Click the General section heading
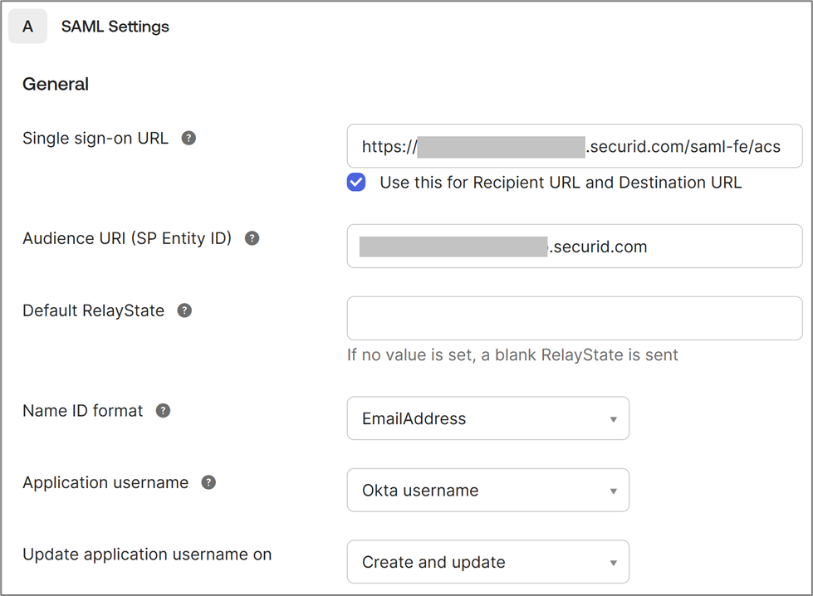Screen dimensions: 813x596 coord(56,84)
